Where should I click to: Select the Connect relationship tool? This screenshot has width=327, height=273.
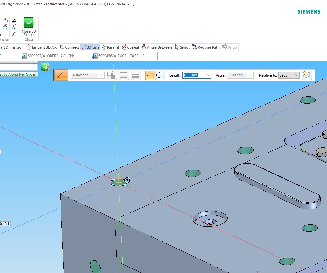click(69, 47)
